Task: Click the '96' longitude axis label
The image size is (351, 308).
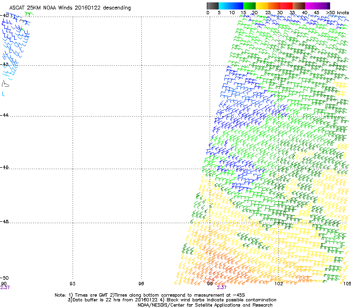Action: point(141,284)
